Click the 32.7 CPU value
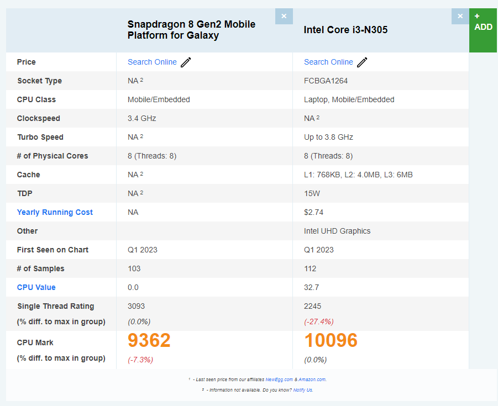 [x=311, y=287]
